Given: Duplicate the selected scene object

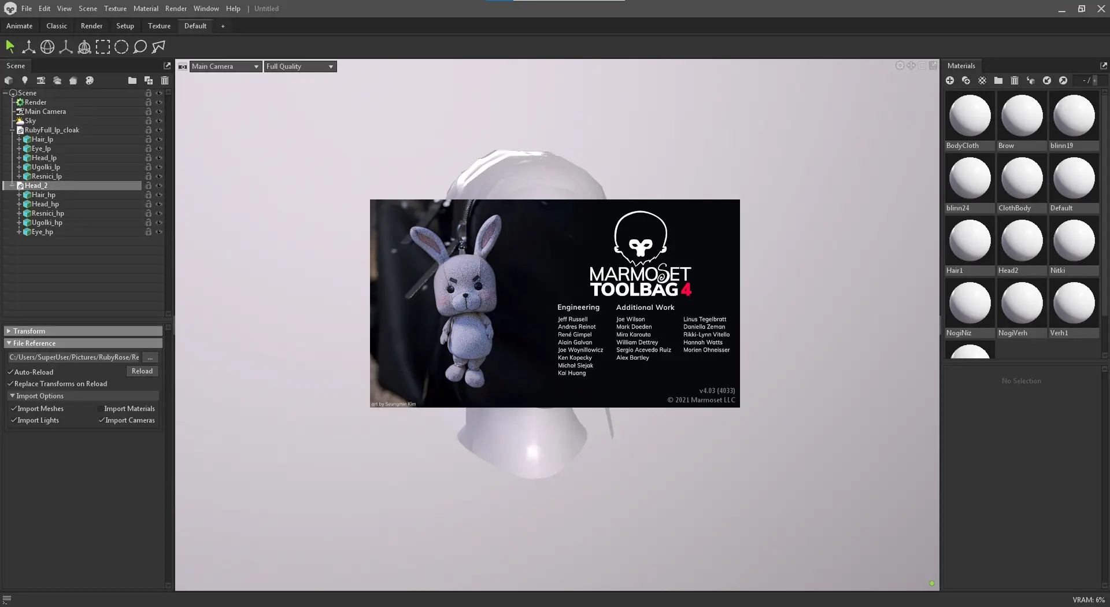Looking at the screenshot, I should pos(149,80).
